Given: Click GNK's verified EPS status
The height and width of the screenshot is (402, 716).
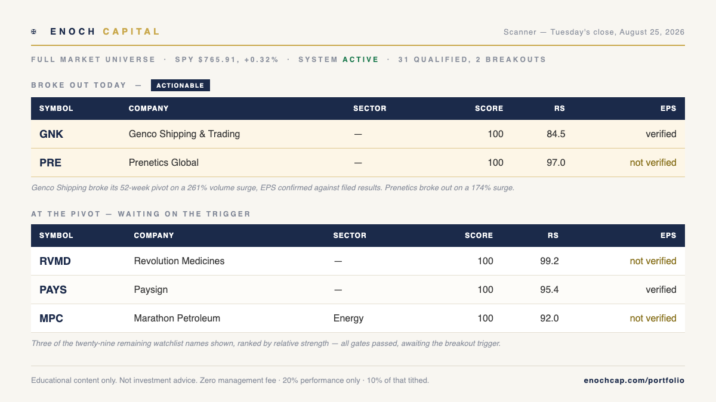Looking at the screenshot, I should coord(661,134).
